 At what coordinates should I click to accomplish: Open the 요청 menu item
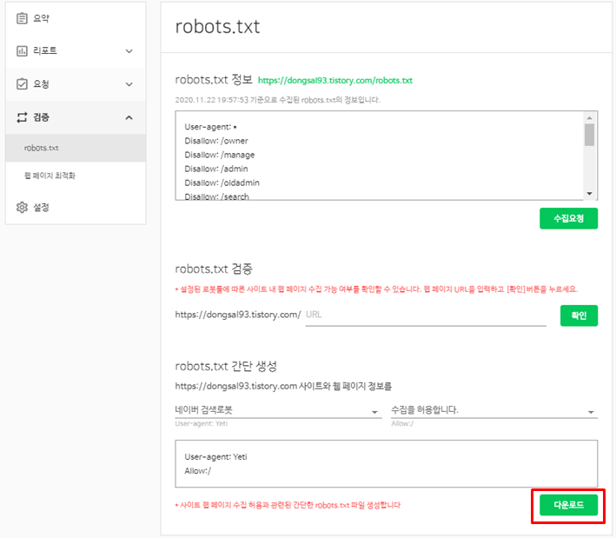tap(76, 83)
